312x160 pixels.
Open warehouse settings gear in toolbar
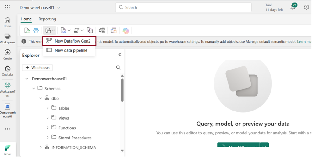(x=36, y=30)
